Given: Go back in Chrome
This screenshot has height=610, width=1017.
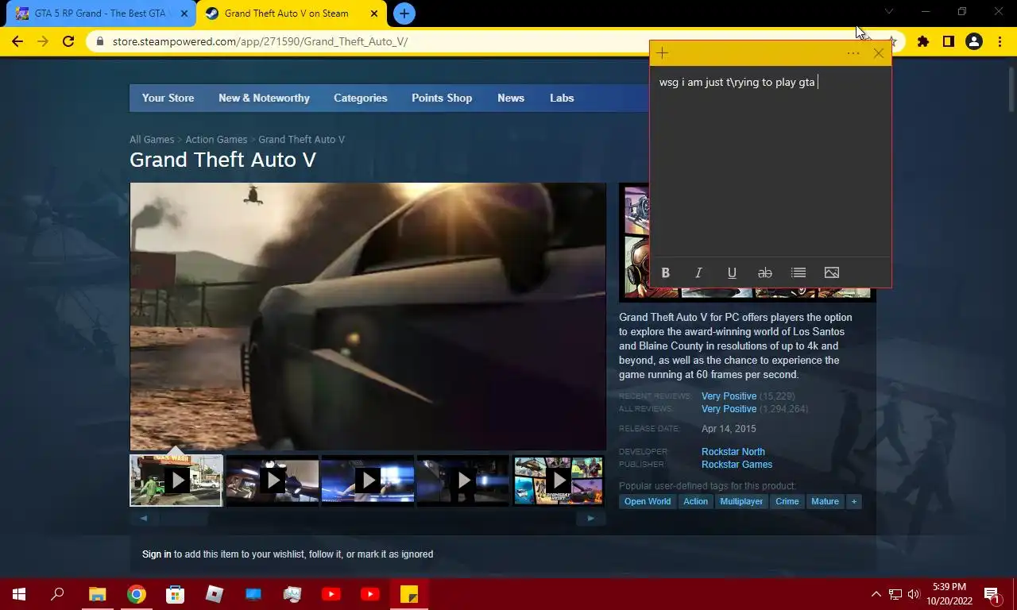Looking at the screenshot, I should coord(17,41).
